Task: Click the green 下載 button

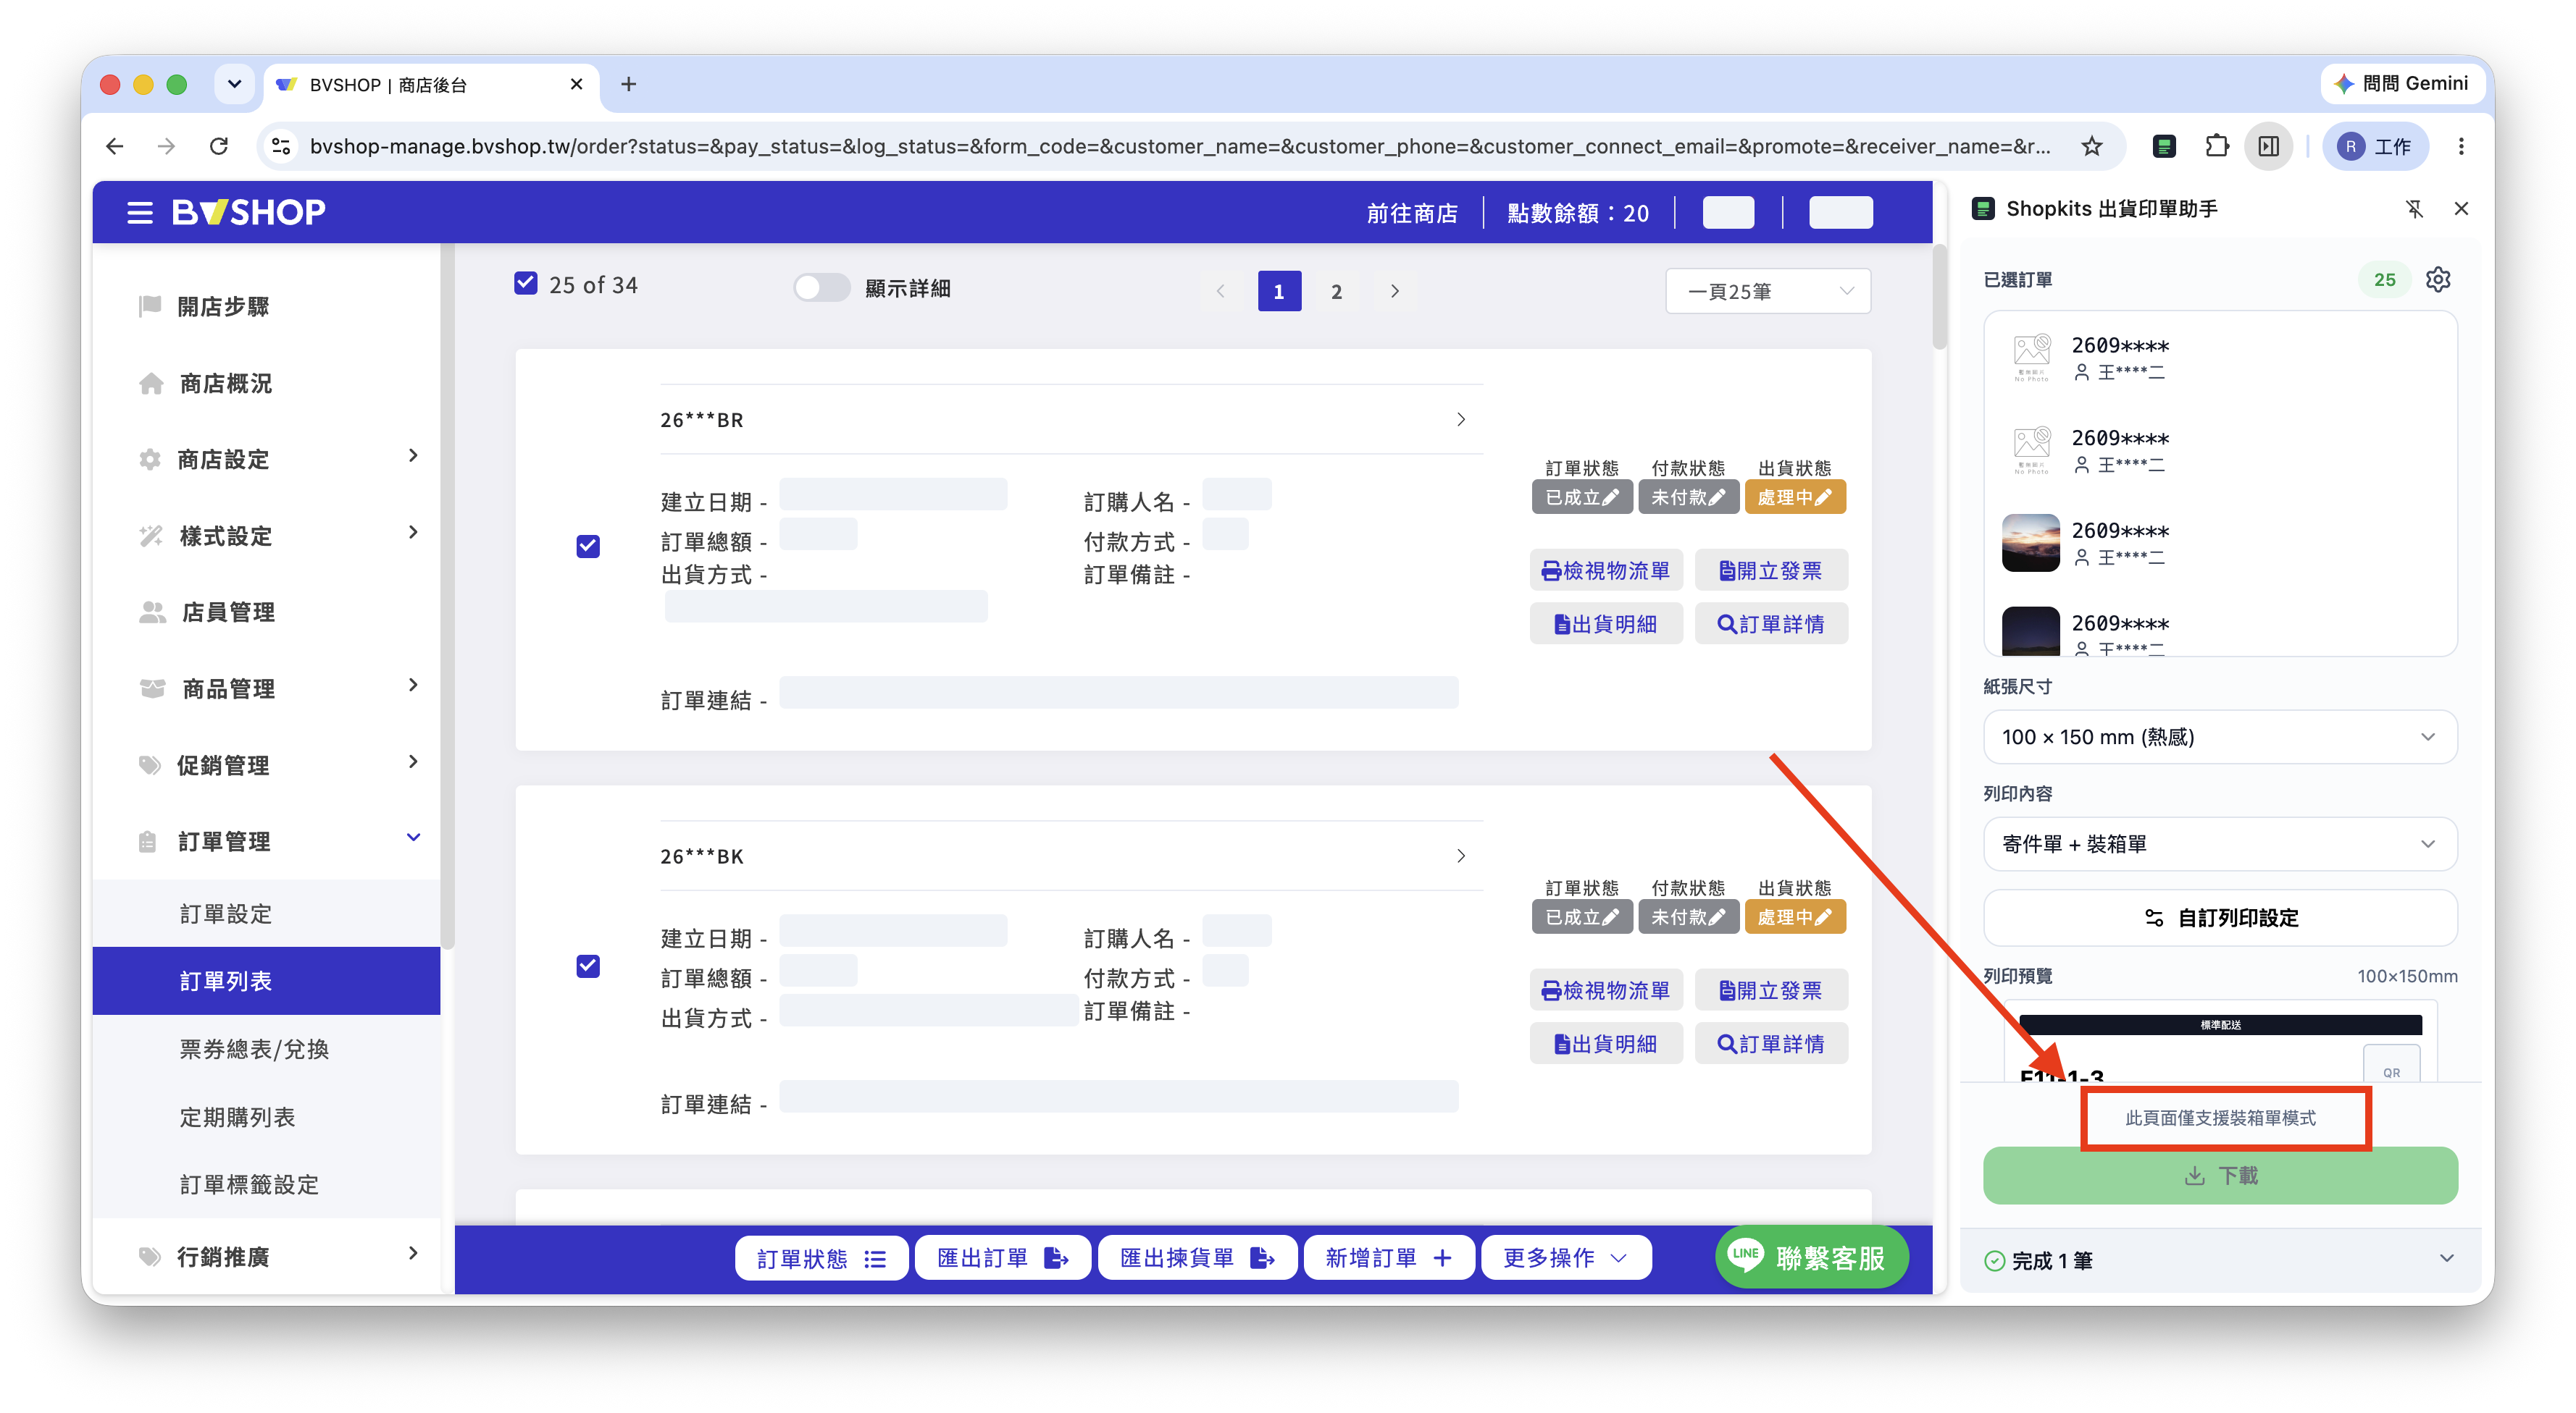Action: tap(2219, 1175)
